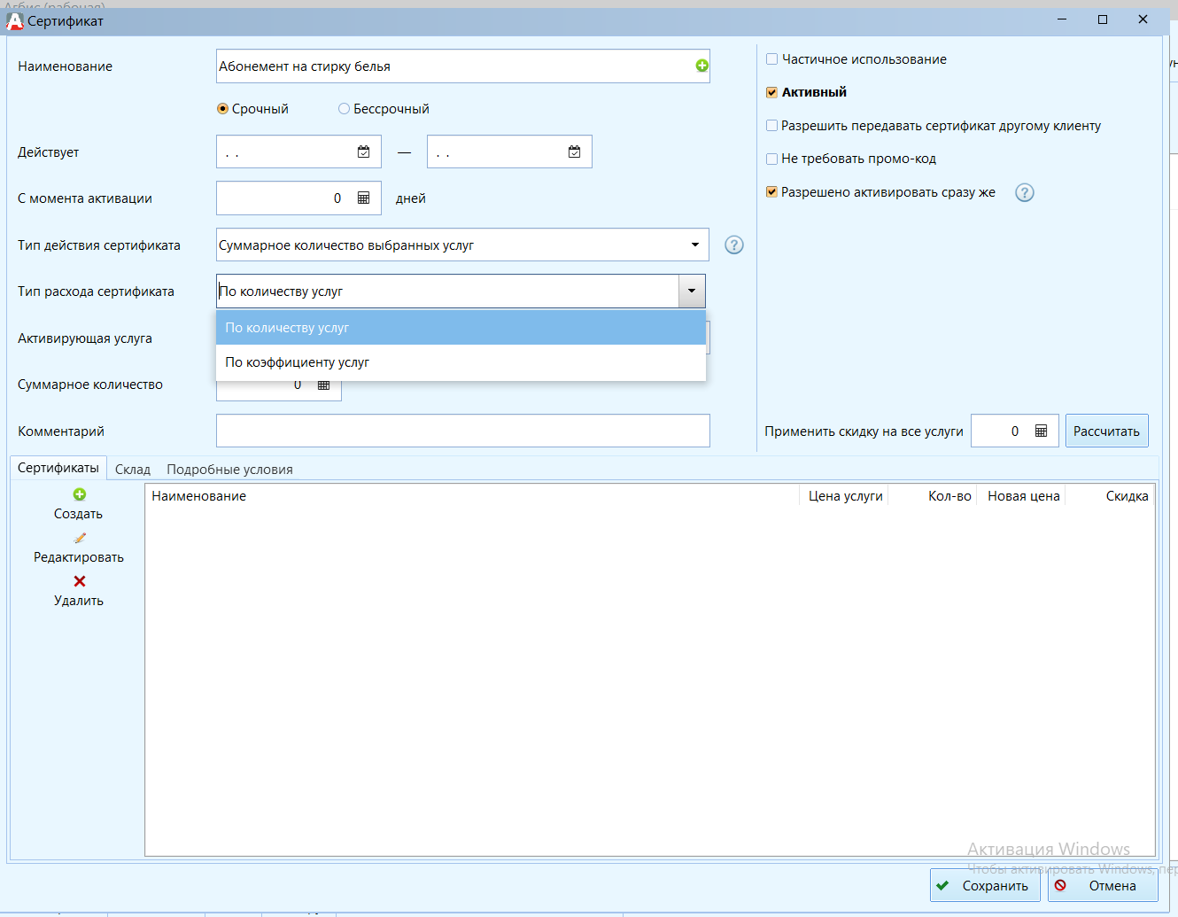Open the calendar for the Действует start date
Screen dimensions: 1178x917
[363, 152]
